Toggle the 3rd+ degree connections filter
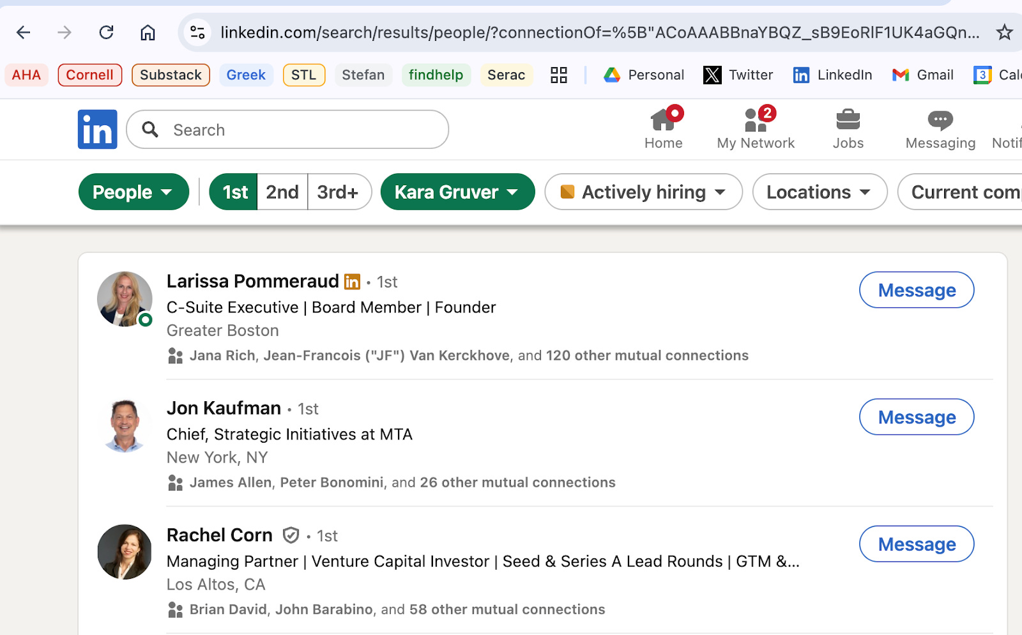The image size is (1022, 635). (339, 192)
